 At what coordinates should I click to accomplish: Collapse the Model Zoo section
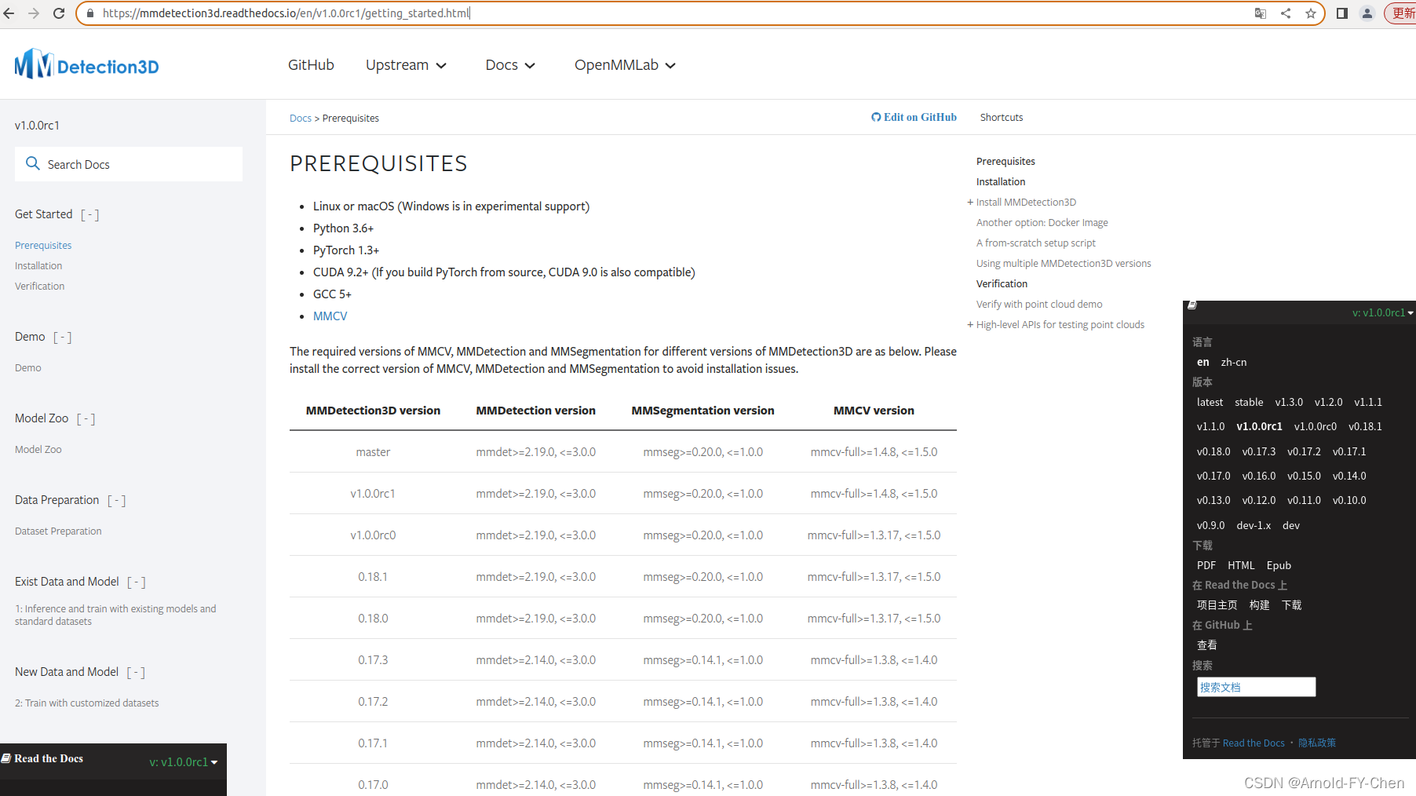click(86, 418)
